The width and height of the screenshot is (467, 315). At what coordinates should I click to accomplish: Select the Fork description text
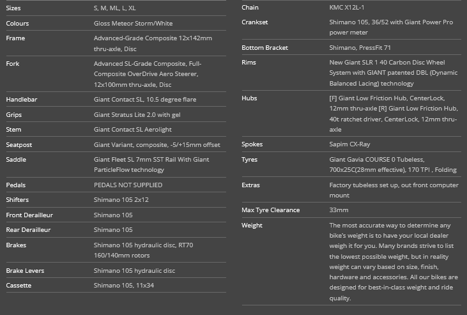click(x=148, y=74)
